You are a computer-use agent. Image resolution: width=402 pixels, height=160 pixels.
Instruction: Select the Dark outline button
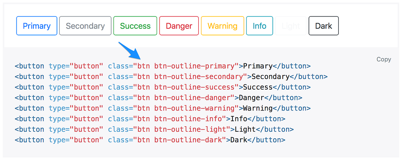tap(323, 26)
